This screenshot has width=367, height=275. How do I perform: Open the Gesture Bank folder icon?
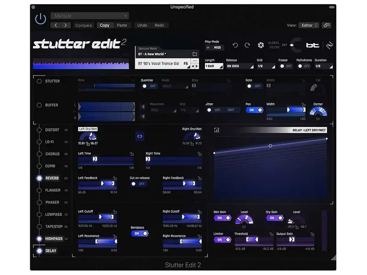tap(195, 54)
